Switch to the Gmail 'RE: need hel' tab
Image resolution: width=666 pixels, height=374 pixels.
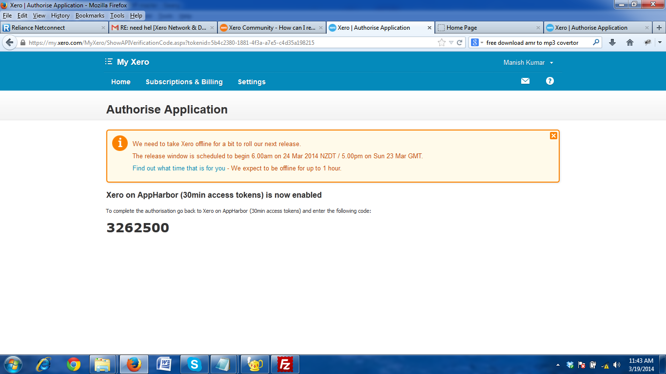point(162,28)
